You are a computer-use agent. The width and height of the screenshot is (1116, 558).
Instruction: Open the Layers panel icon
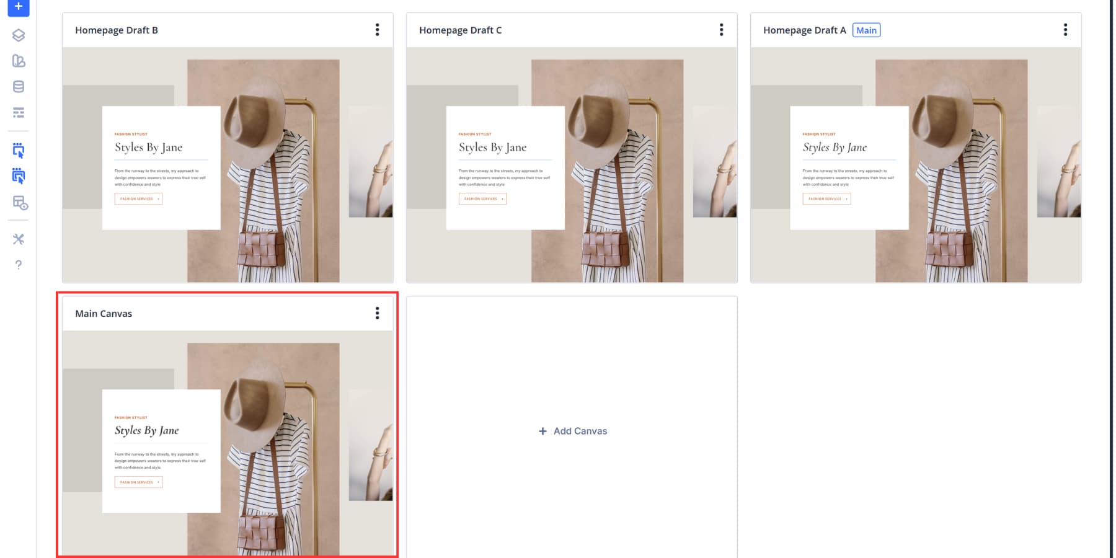(19, 35)
